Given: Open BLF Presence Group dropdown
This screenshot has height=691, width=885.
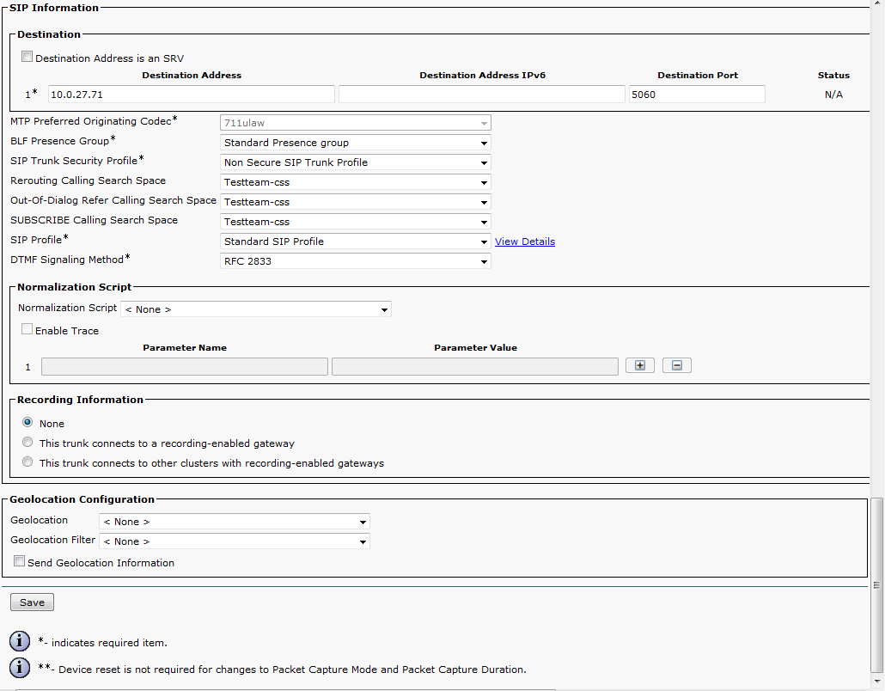Looking at the screenshot, I should click(356, 143).
